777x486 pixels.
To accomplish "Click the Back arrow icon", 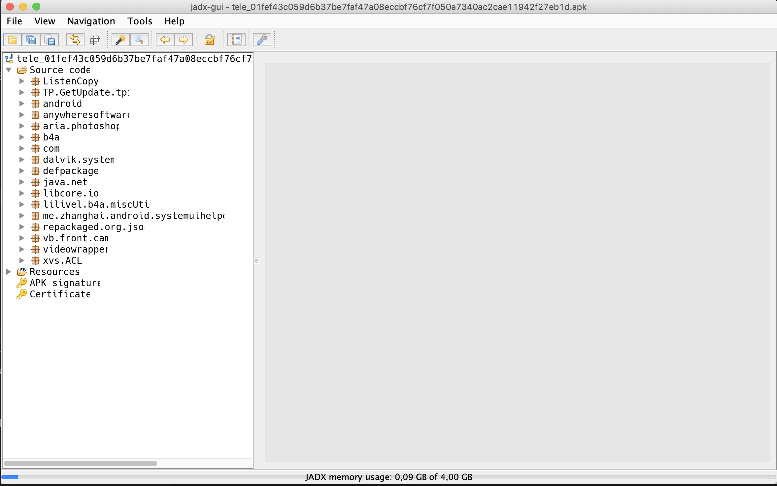I will coord(165,40).
